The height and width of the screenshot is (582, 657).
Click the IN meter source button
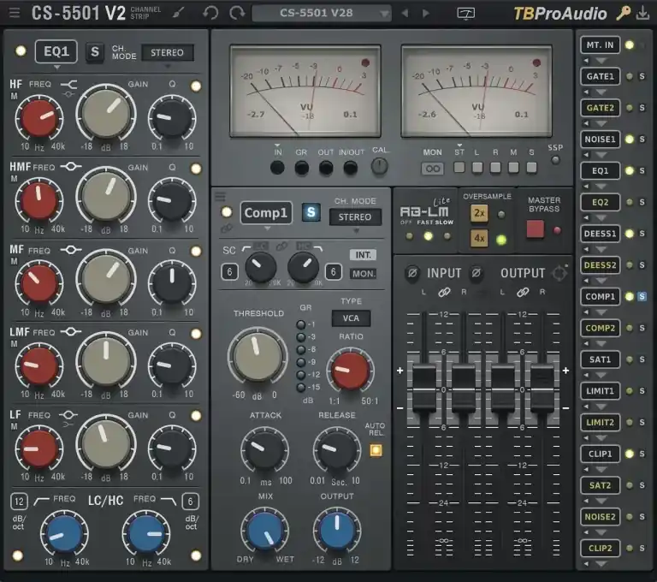(x=277, y=168)
